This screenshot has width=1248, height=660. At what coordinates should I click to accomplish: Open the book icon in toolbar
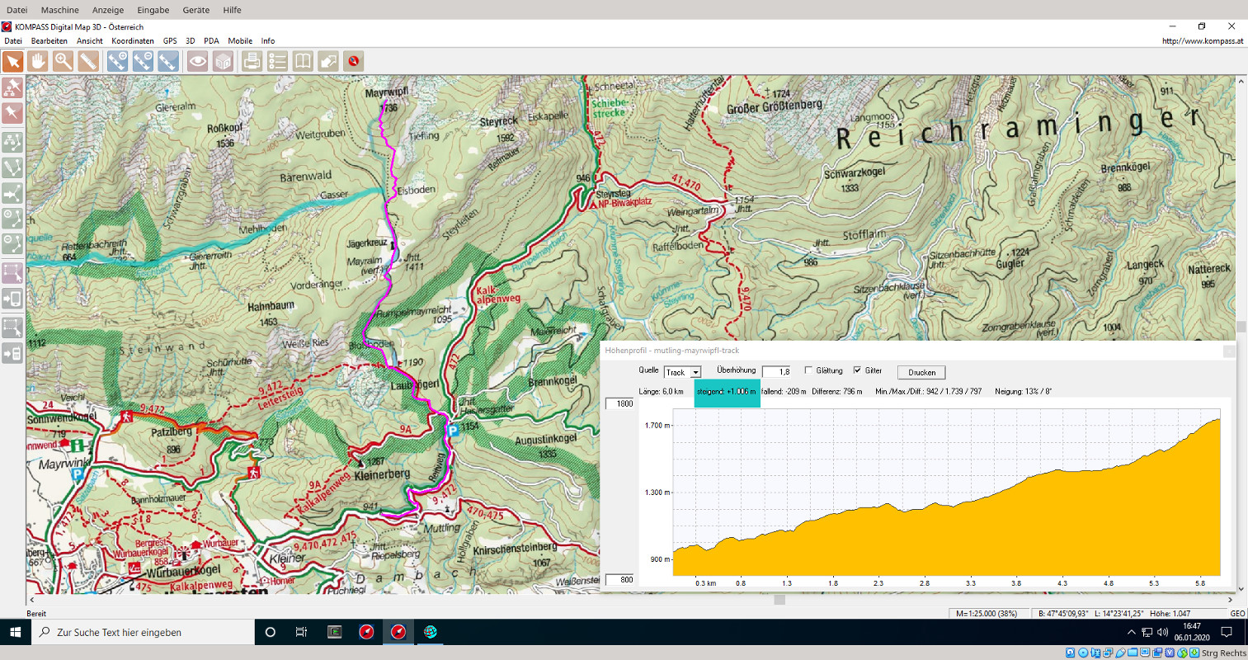click(303, 61)
